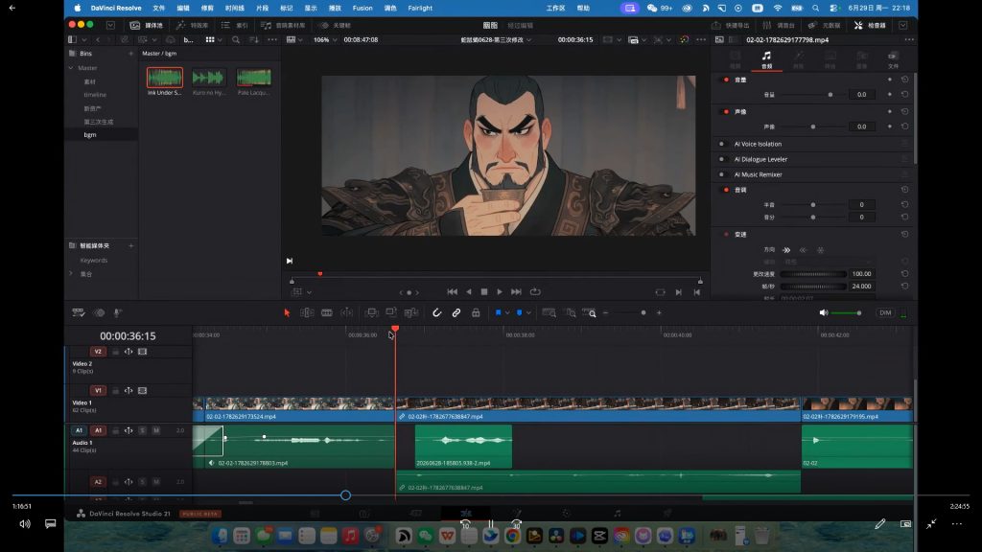Toggle position lock padlock icon

coord(476,313)
